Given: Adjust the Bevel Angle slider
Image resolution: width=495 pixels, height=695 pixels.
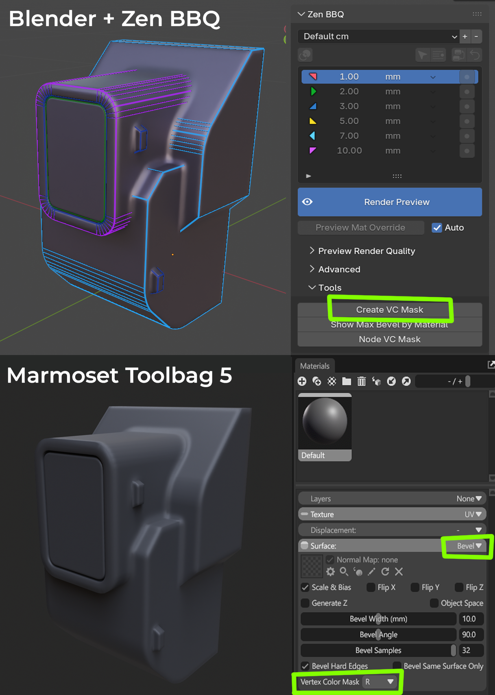Looking at the screenshot, I should pyautogui.click(x=378, y=635).
